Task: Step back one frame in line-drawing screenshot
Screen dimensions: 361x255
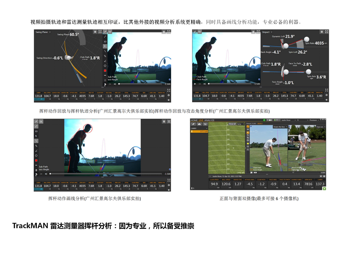Action: click(41, 174)
